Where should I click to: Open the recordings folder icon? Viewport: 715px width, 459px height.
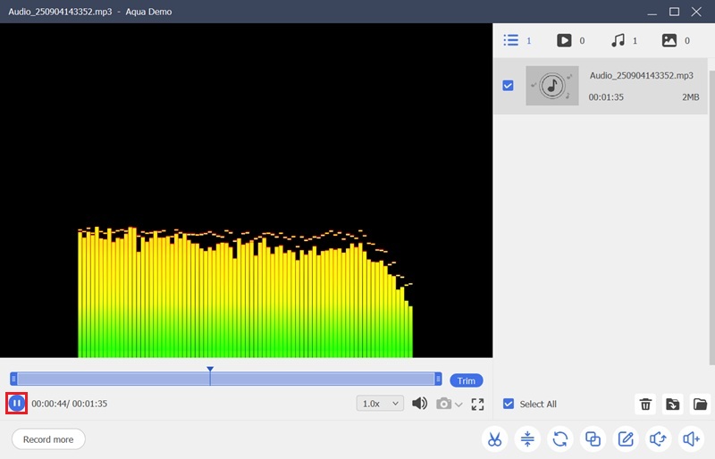(x=700, y=405)
